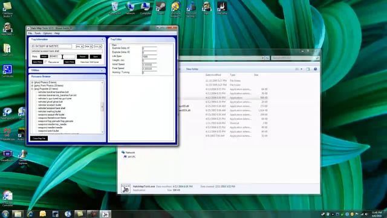Viewport: 387px width, 218px height.
Task: Click the Inject Meta button
Action: (x=69, y=62)
